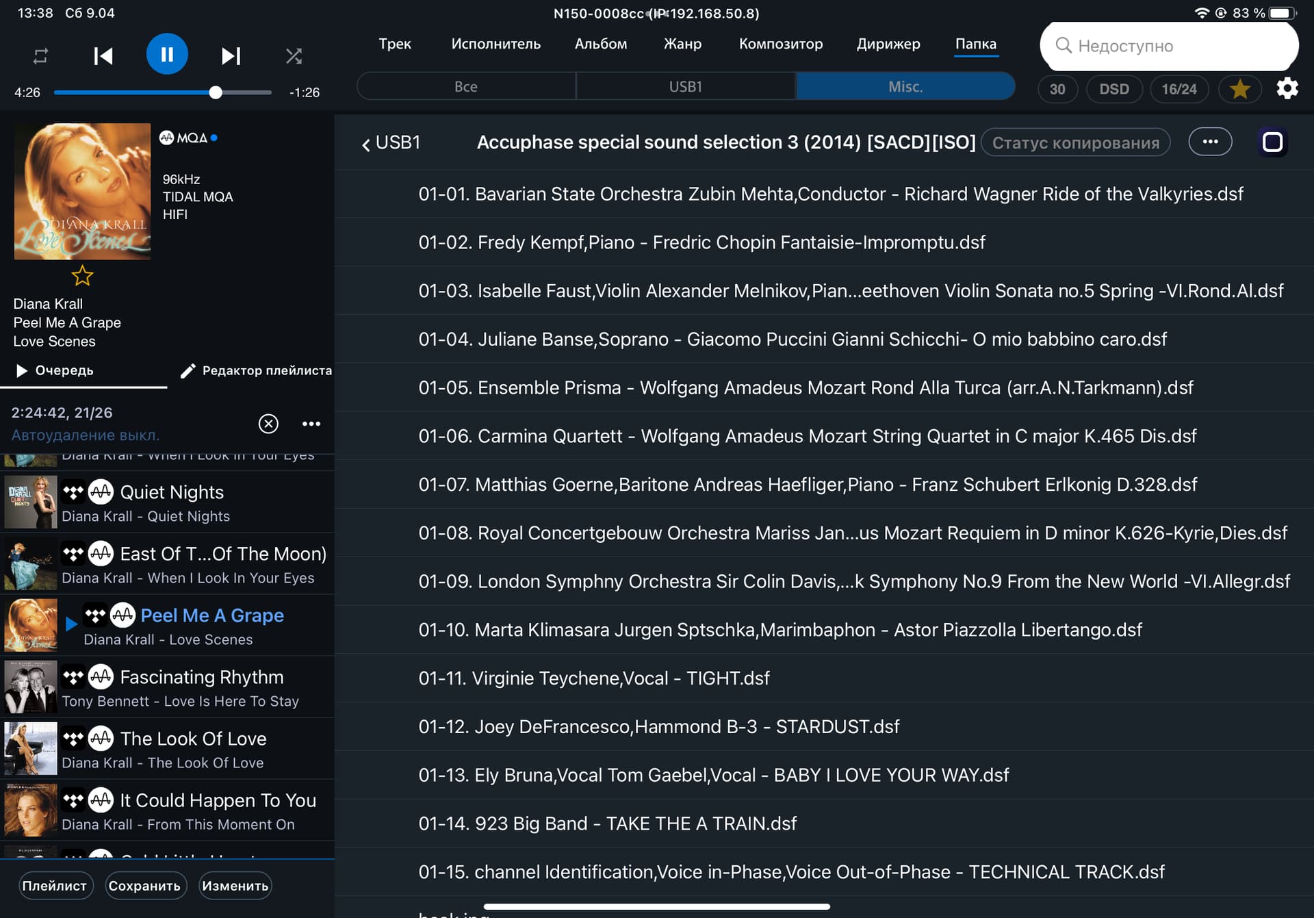Select the Misc. source segment

(905, 86)
